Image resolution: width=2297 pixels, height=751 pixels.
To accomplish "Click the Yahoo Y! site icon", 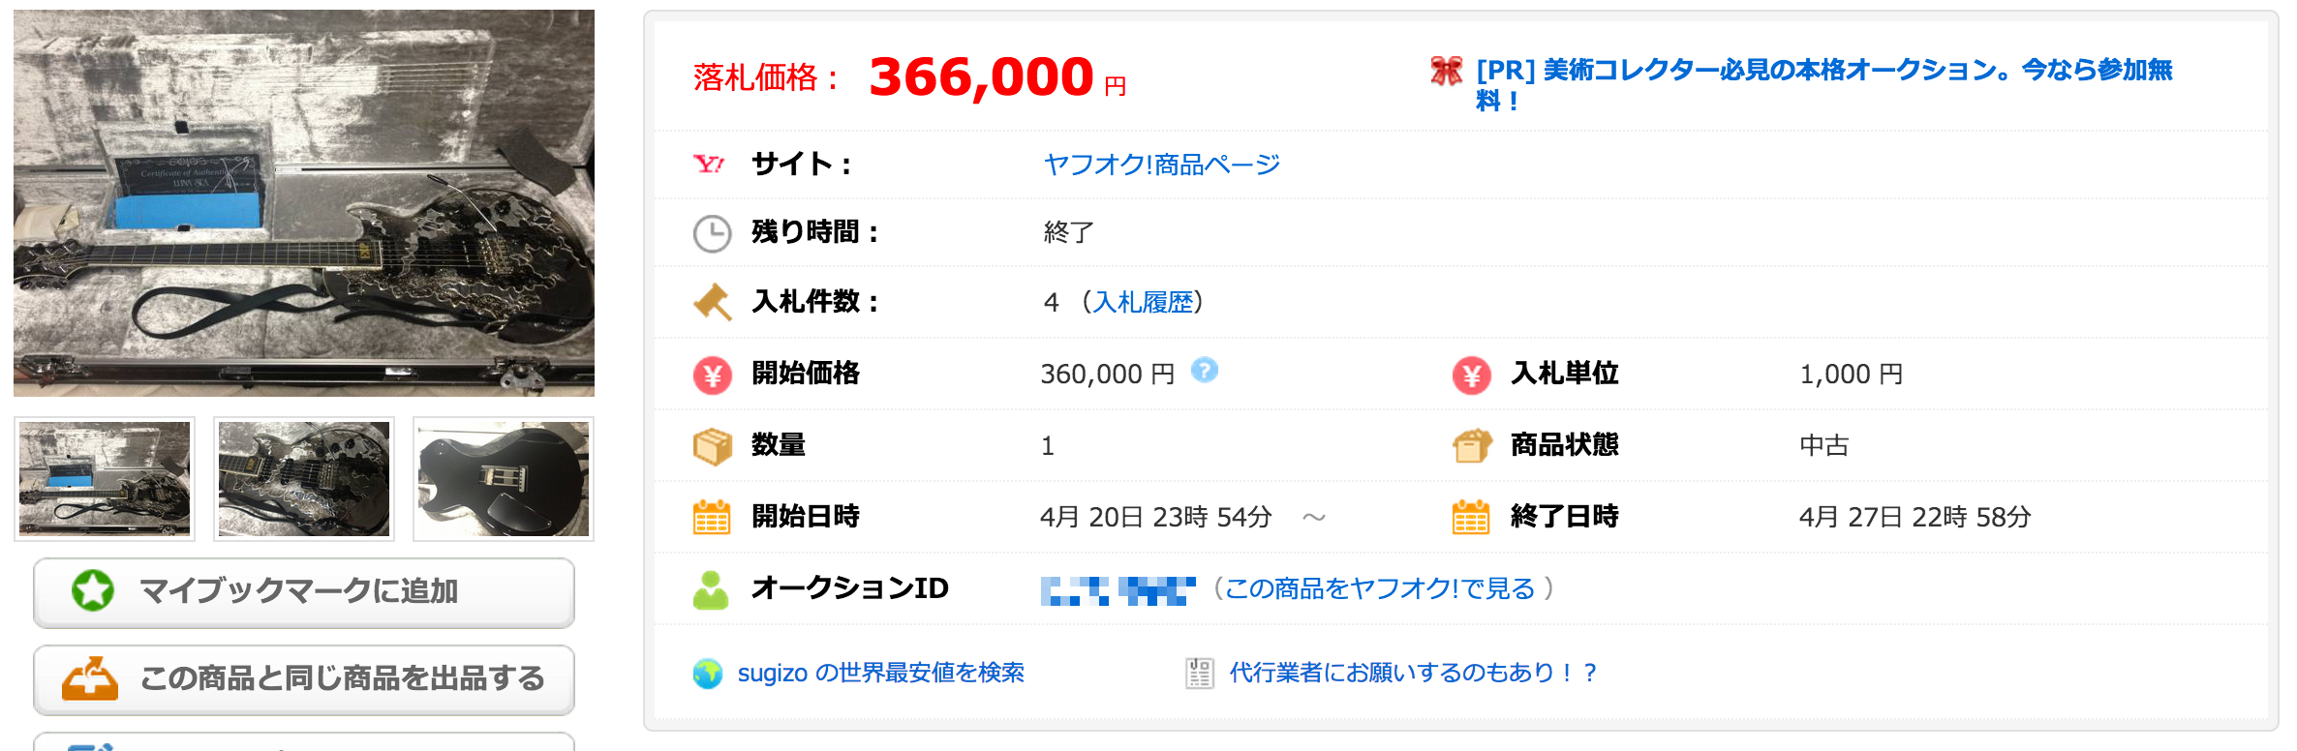I will tap(709, 164).
